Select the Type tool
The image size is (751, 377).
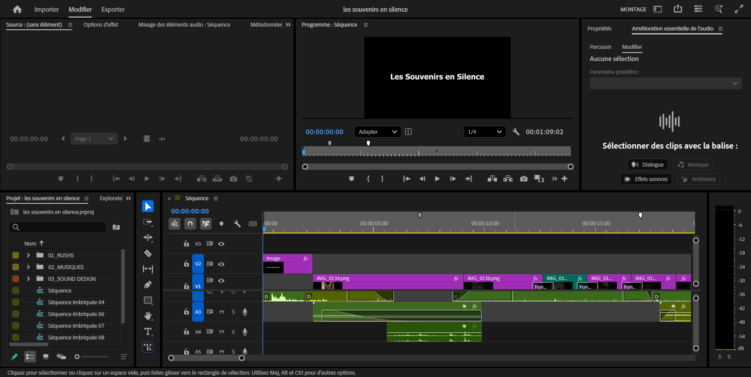point(148,332)
